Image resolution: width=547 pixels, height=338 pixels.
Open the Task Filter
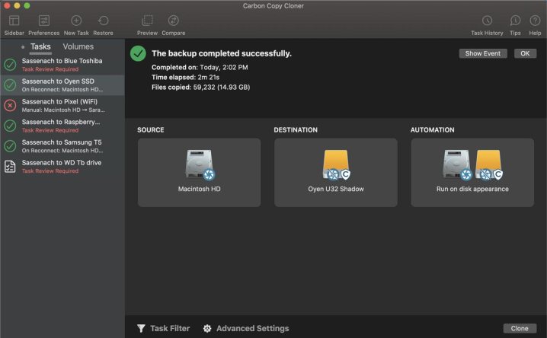point(163,328)
